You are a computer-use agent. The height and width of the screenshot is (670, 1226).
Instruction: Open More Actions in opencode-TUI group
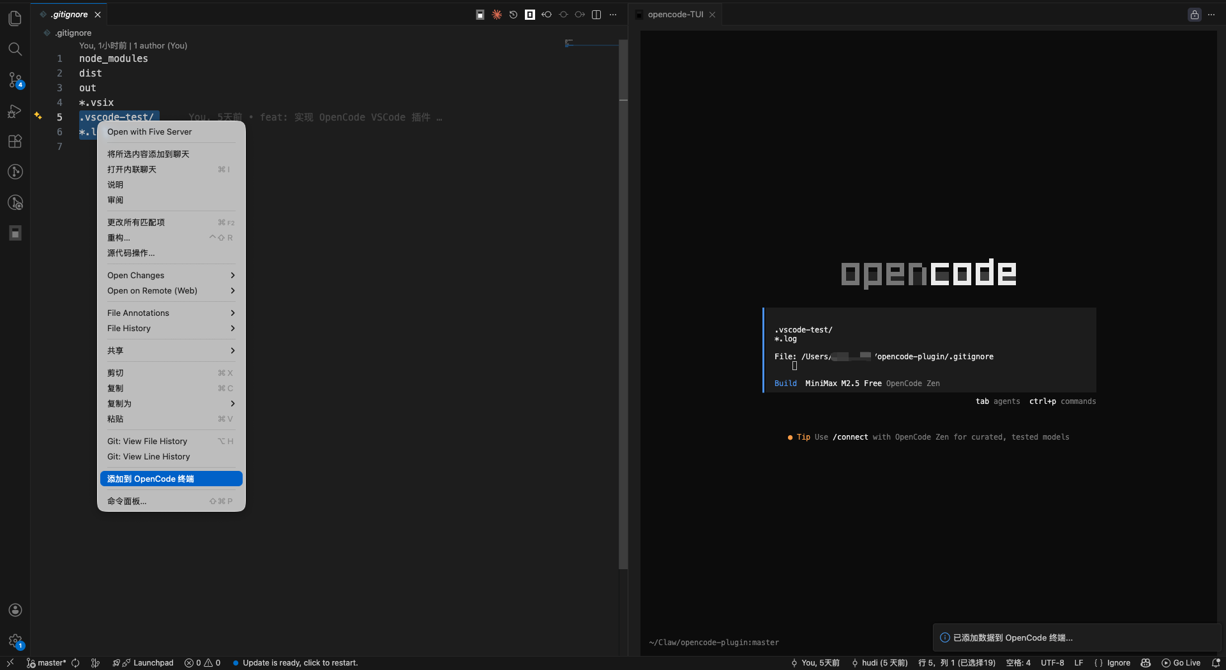[x=1211, y=15]
